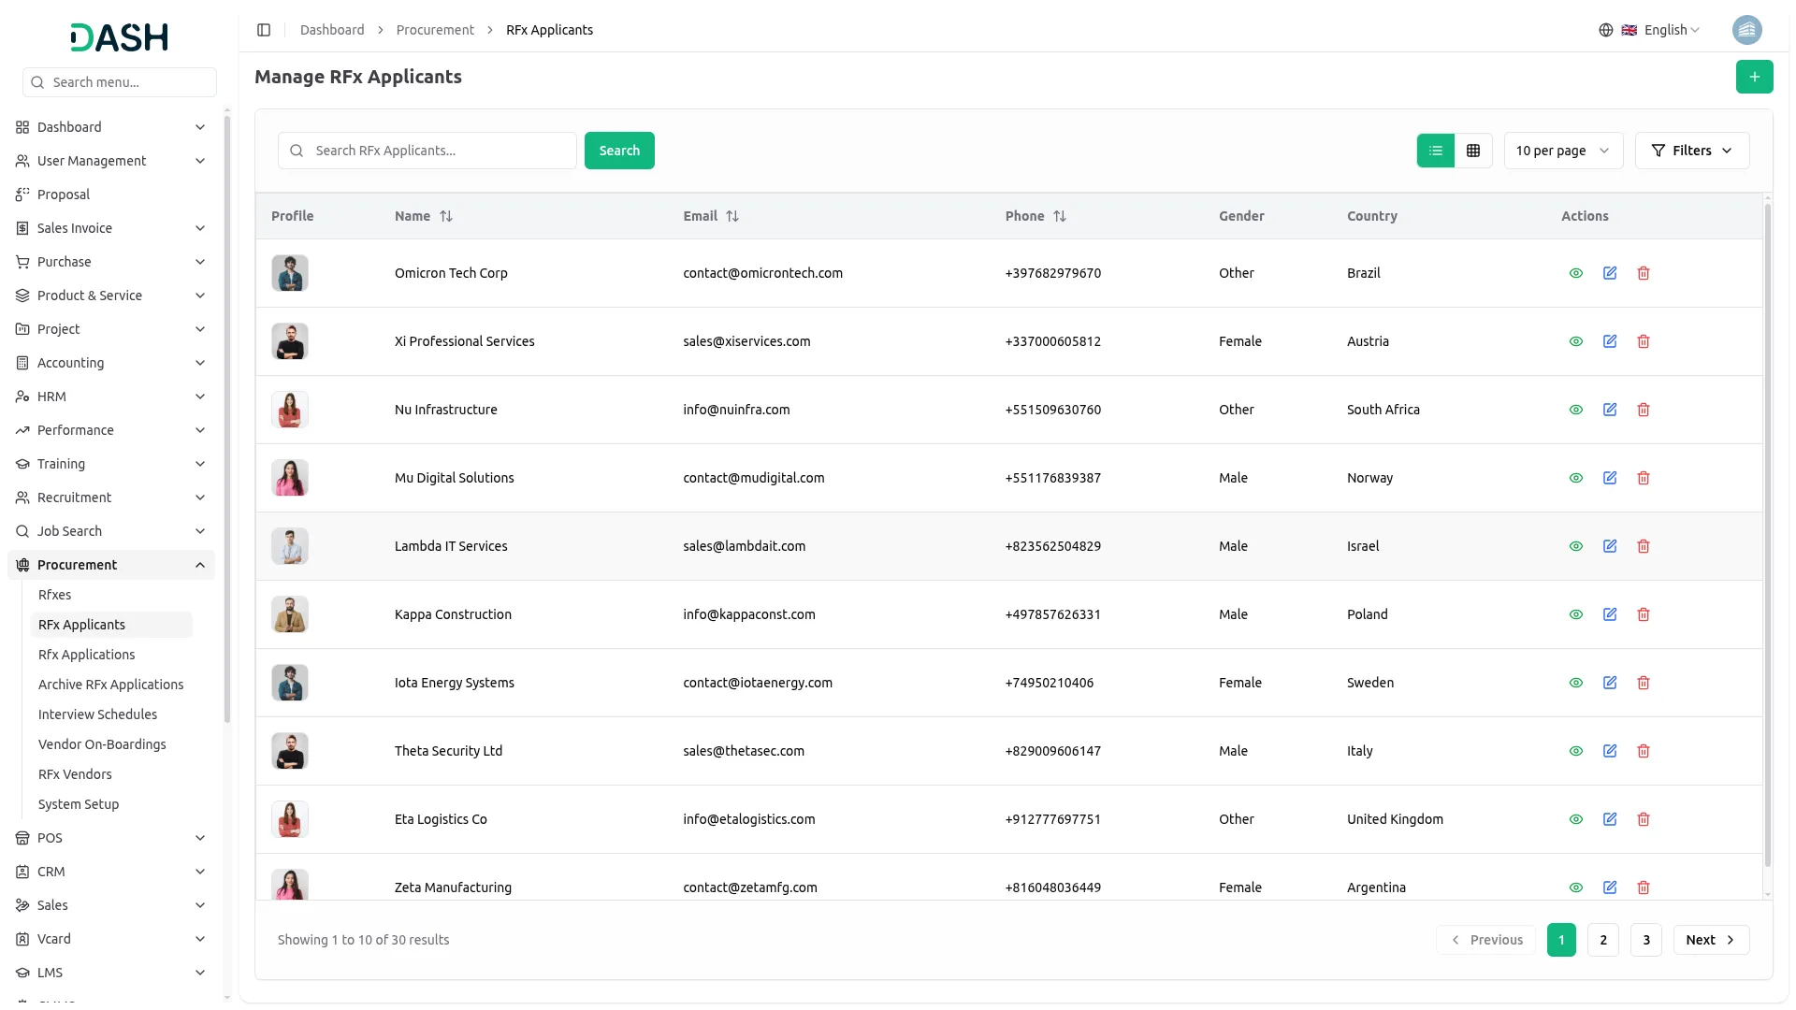The width and height of the screenshot is (1796, 1010).
Task: Open the 10 per page dropdown
Action: 1563,151
